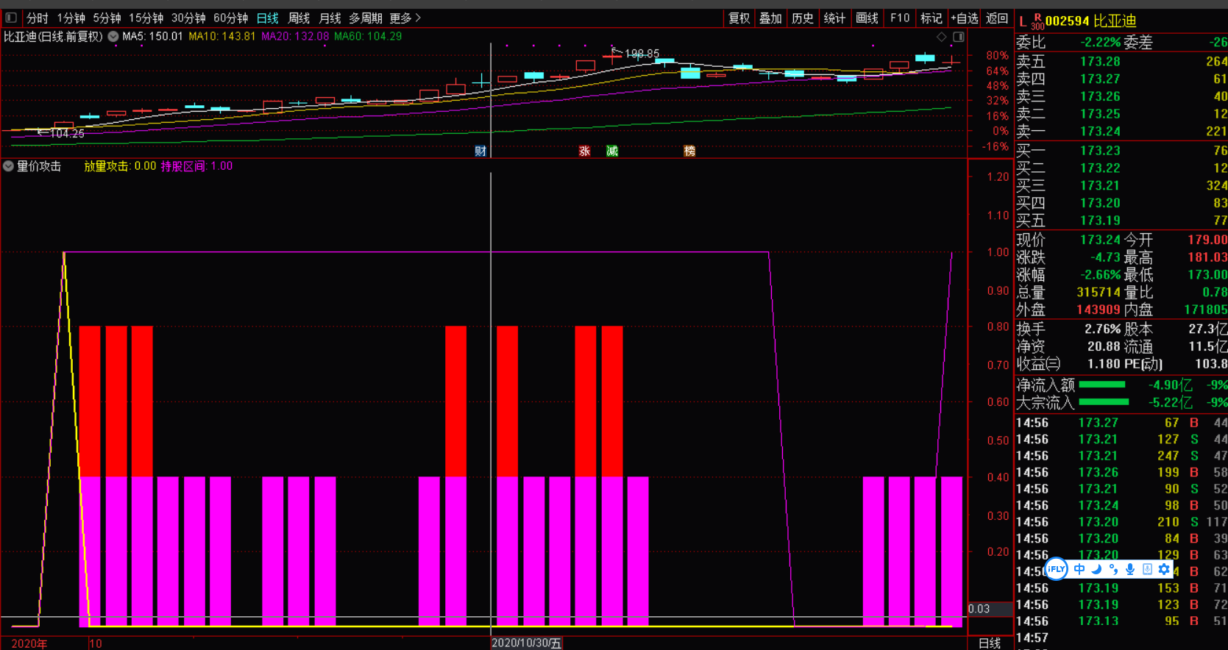Click the 买五 bid price 173.19
Screen dimensions: 1228x650
[x=1100, y=221]
